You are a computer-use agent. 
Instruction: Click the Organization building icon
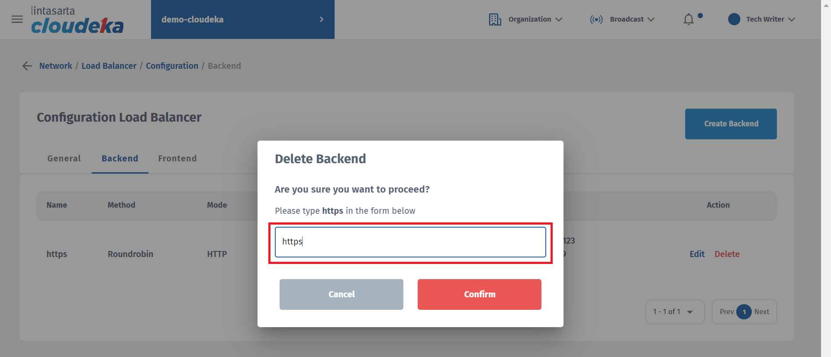495,19
